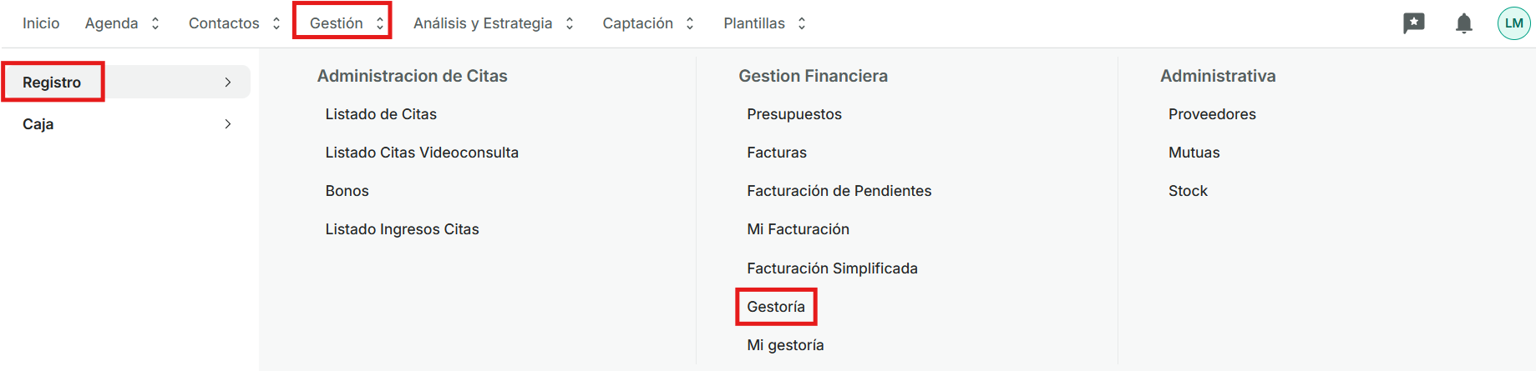The image size is (1536, 371).
Task: Navigate to Facturas
Action: (x=776, y=153)
